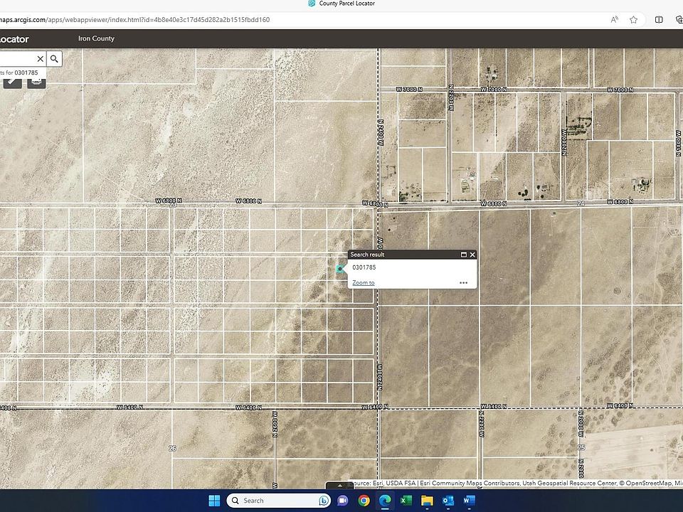Open Outlook from the taskbar
This screenshot has height=512, width=683.
tap(448, 501)
